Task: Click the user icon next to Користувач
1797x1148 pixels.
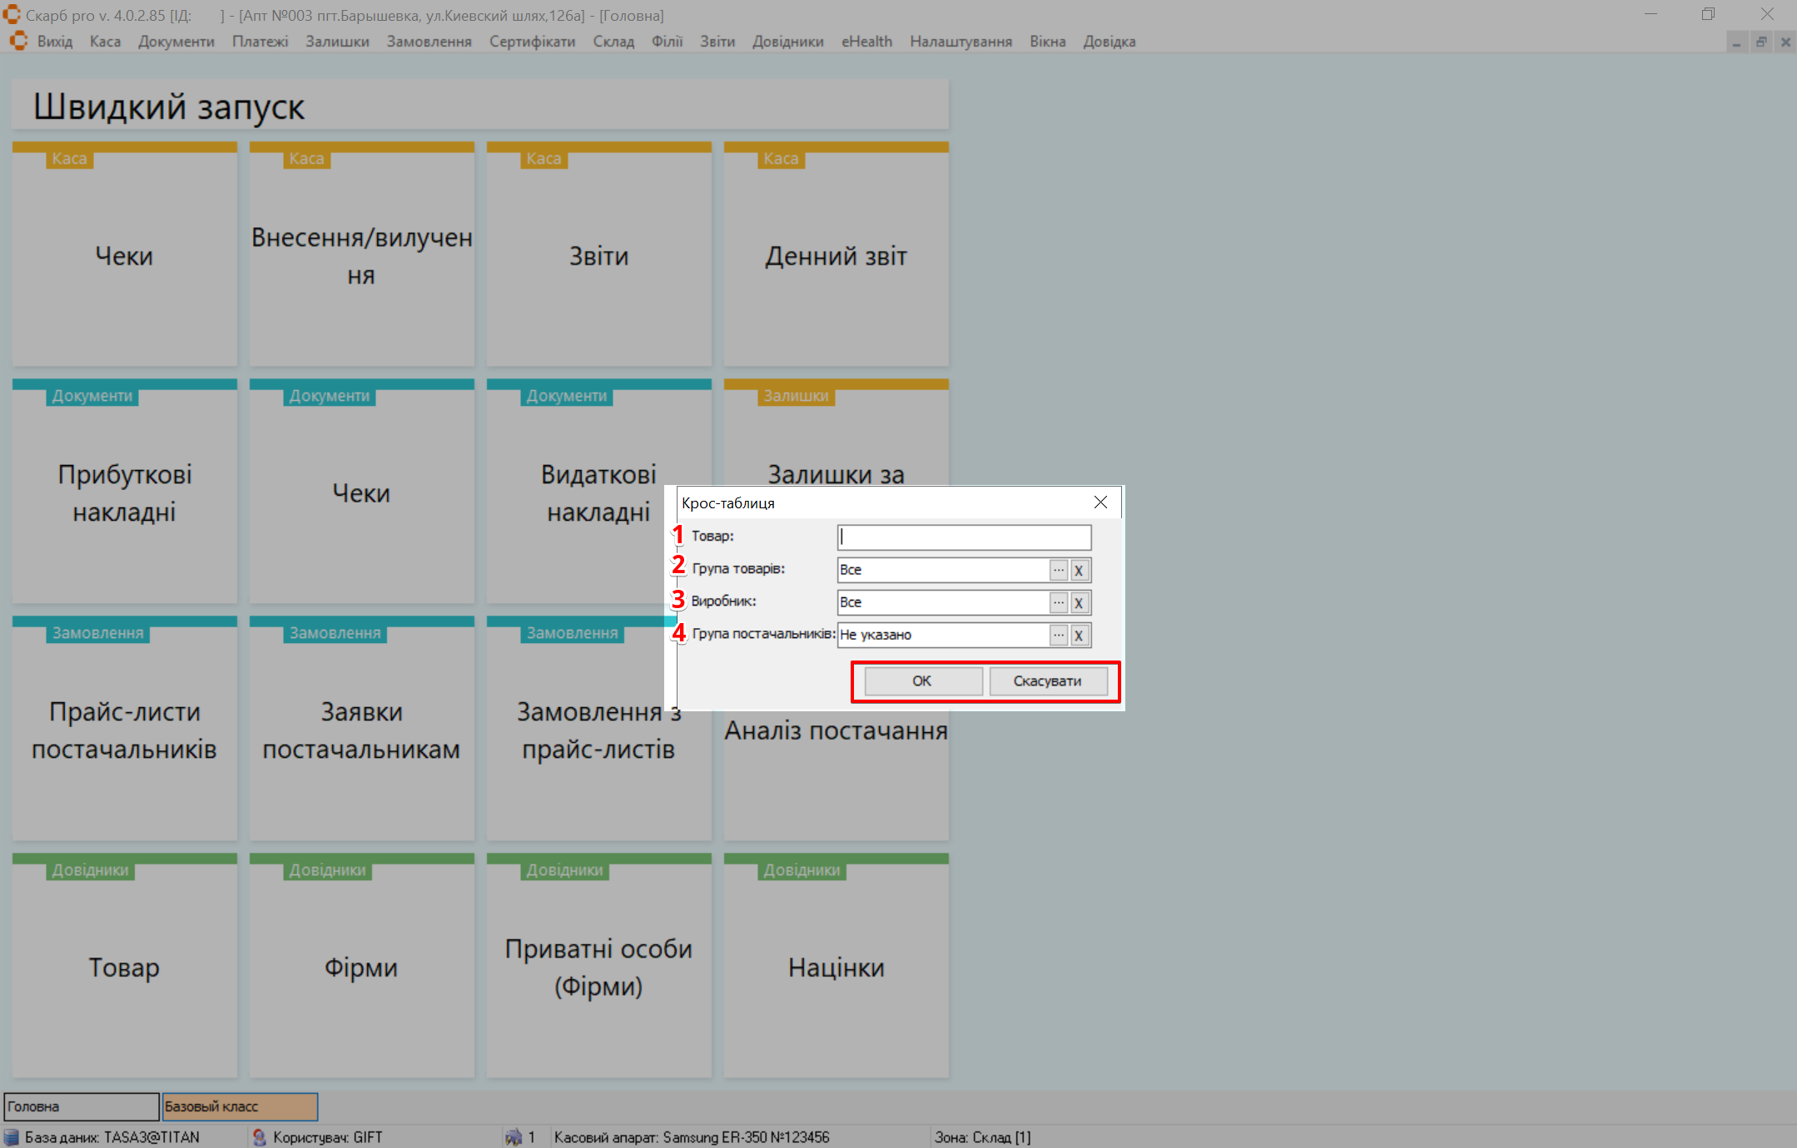Action: (x=259, y=1137)
